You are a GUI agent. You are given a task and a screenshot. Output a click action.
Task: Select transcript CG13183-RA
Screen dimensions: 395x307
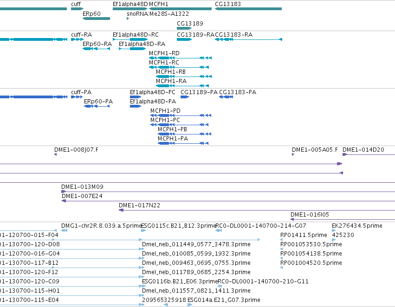[x=248, y=39]
